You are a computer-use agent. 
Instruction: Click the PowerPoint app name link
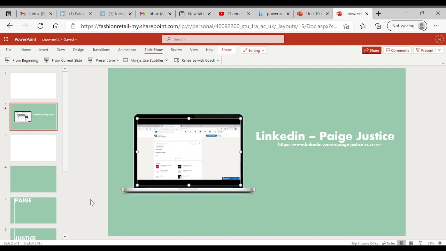pos(25,39)
